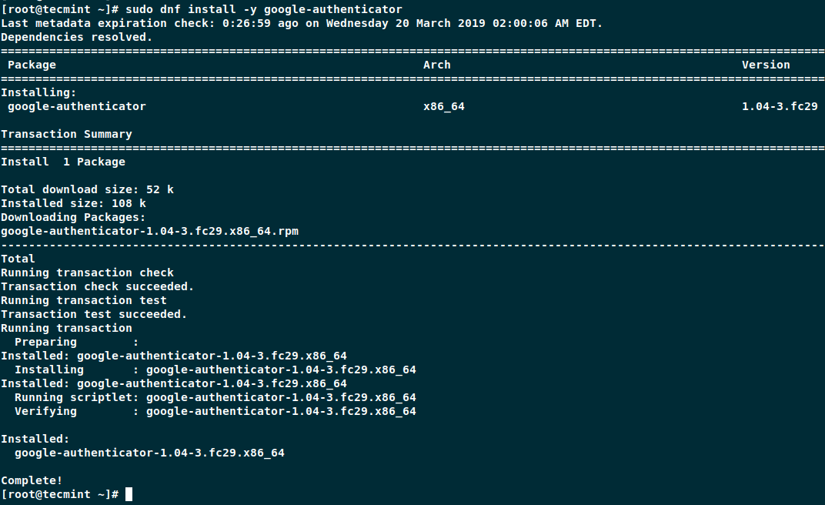The height and width of the screenshot is (505, 825).
Task: Click the 'Installed size: 108 k' line
Action: click(73, 203)
